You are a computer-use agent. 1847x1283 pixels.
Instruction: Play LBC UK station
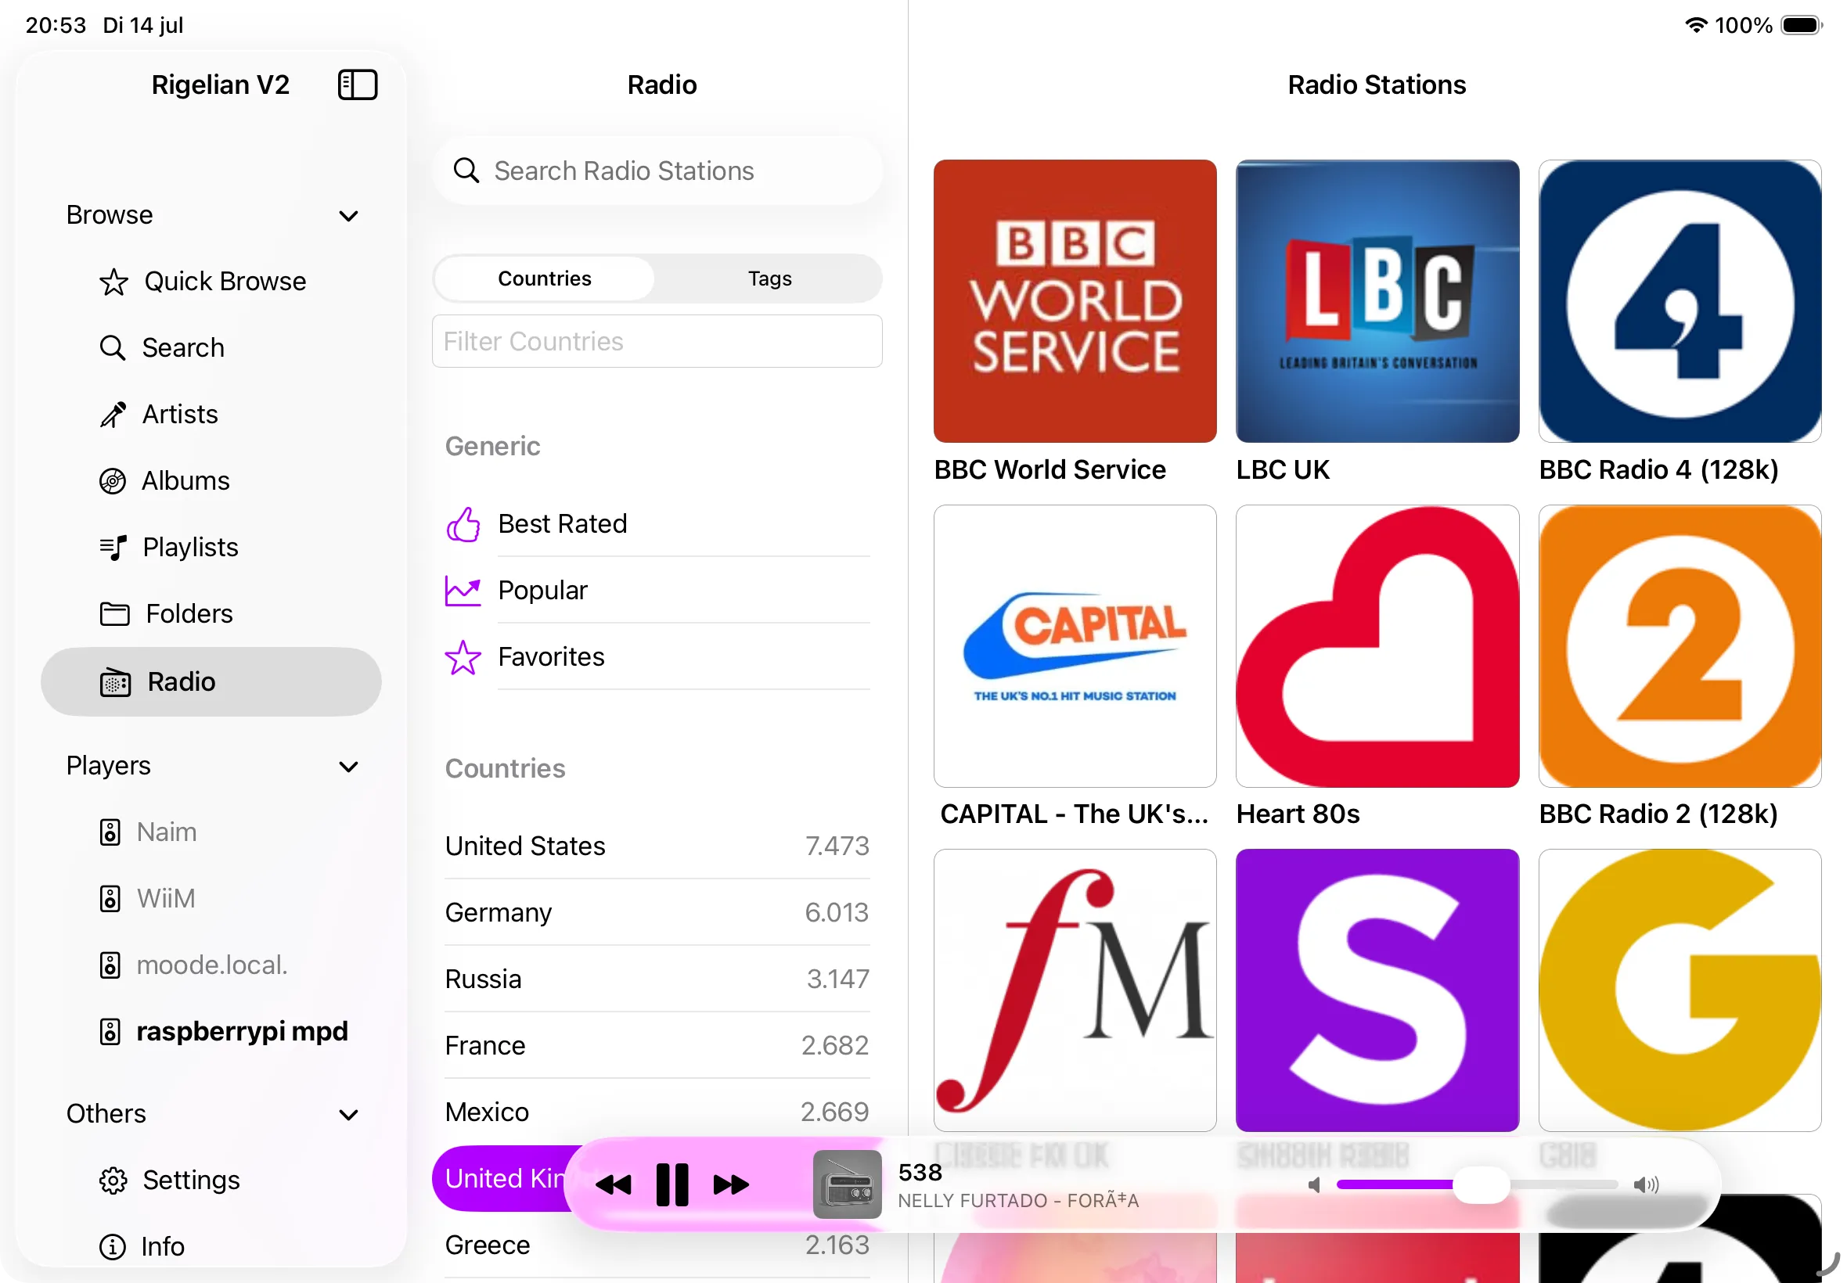(x=1377, y=301)
